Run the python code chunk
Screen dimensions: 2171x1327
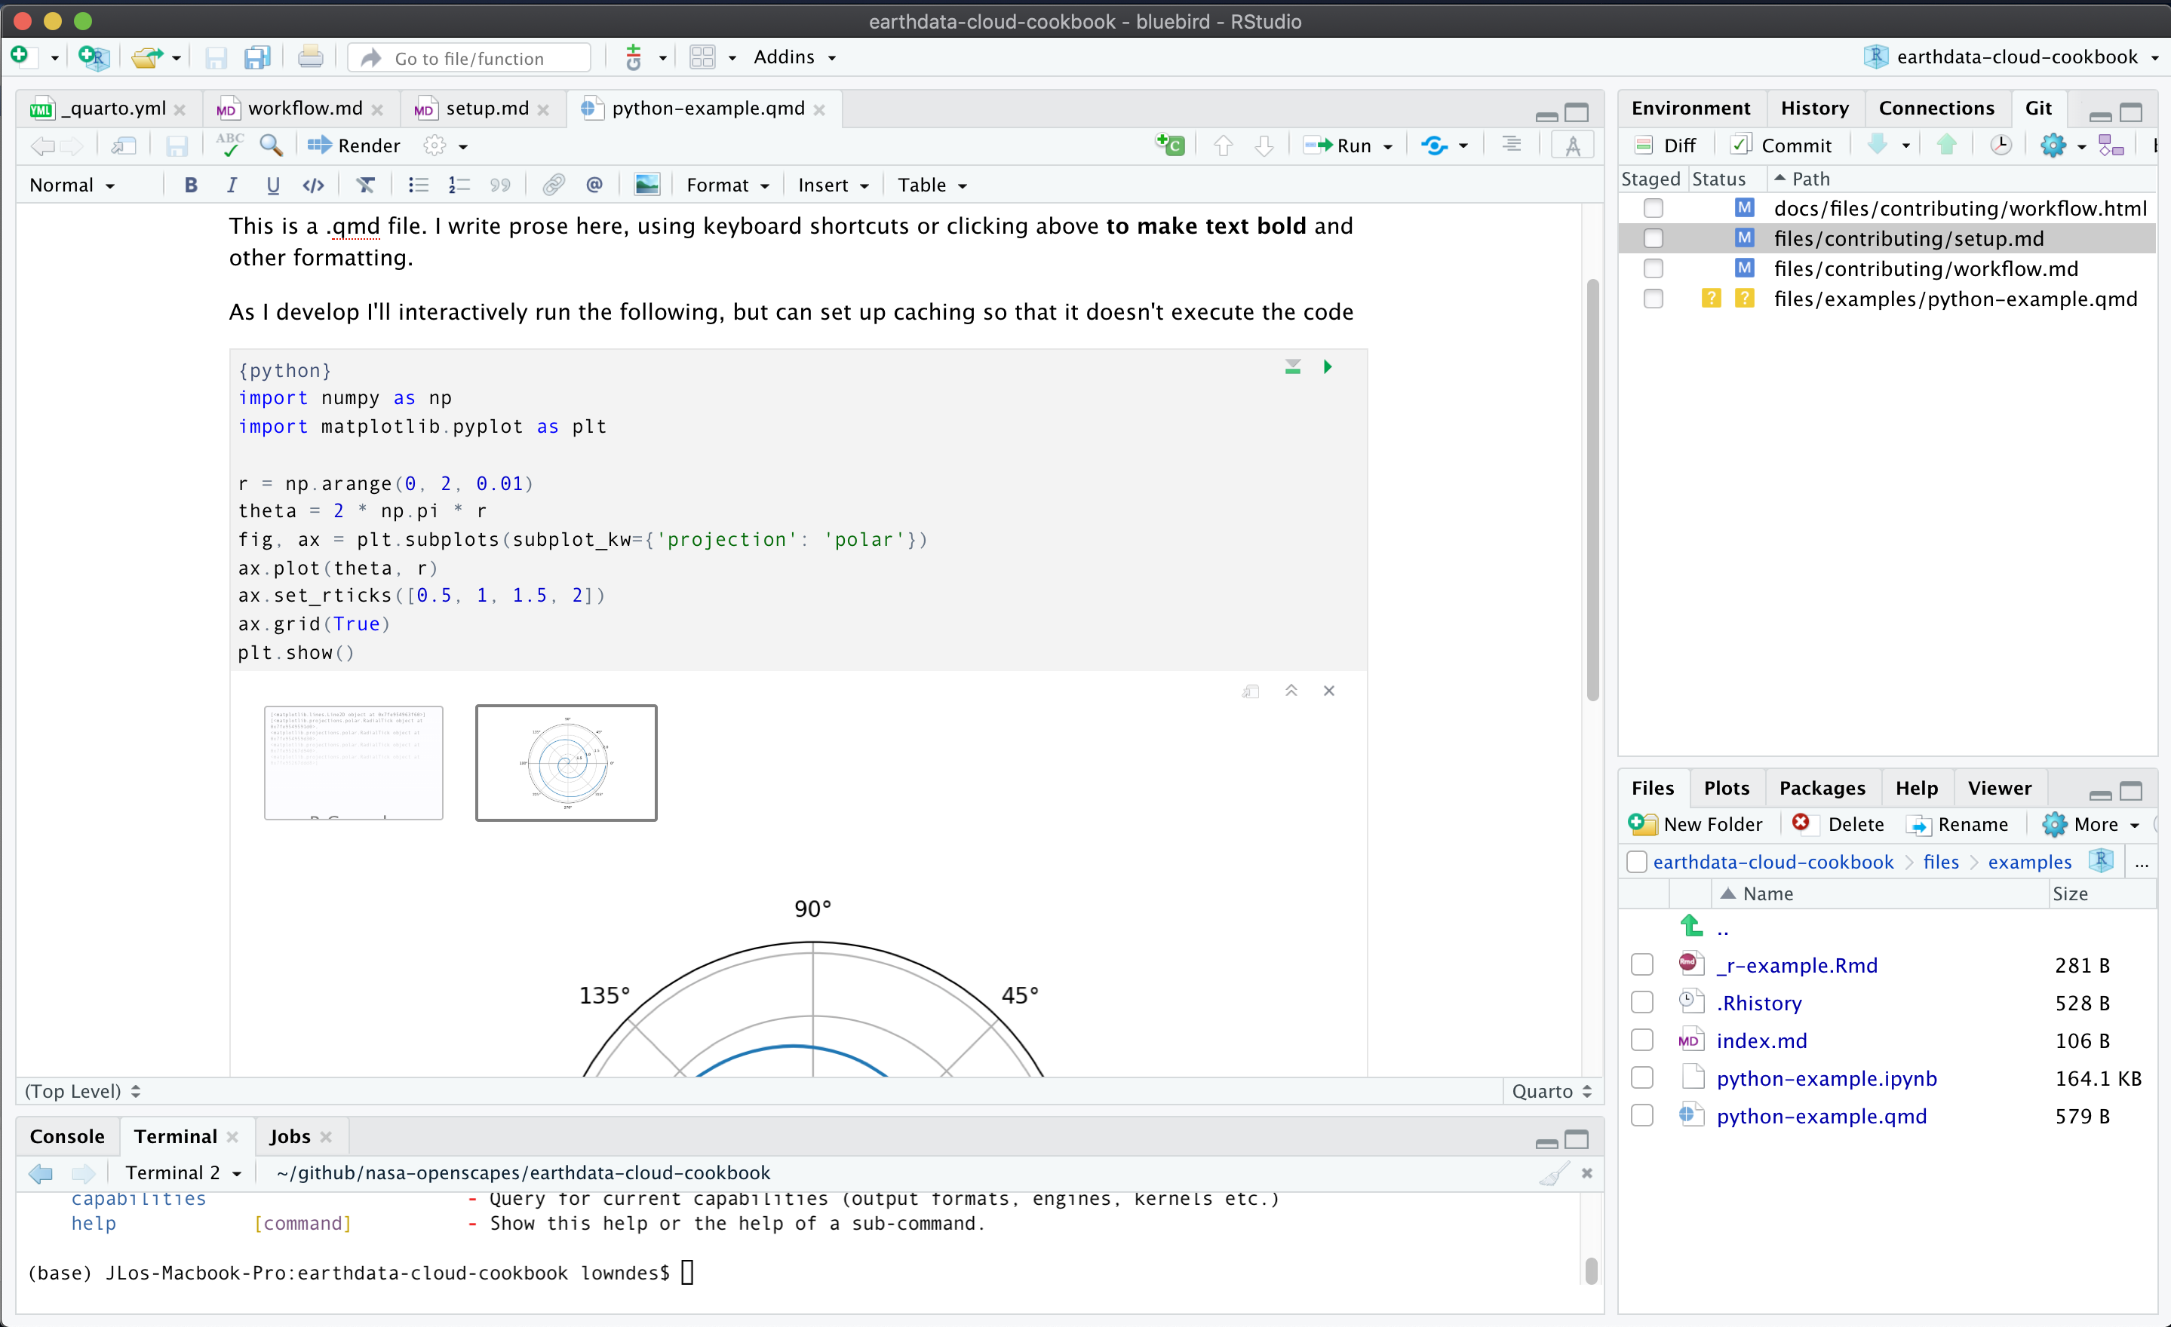point(1328,367)
